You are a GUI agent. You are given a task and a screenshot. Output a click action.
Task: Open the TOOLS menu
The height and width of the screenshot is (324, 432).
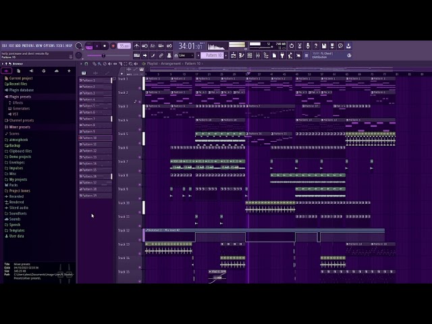60,46
